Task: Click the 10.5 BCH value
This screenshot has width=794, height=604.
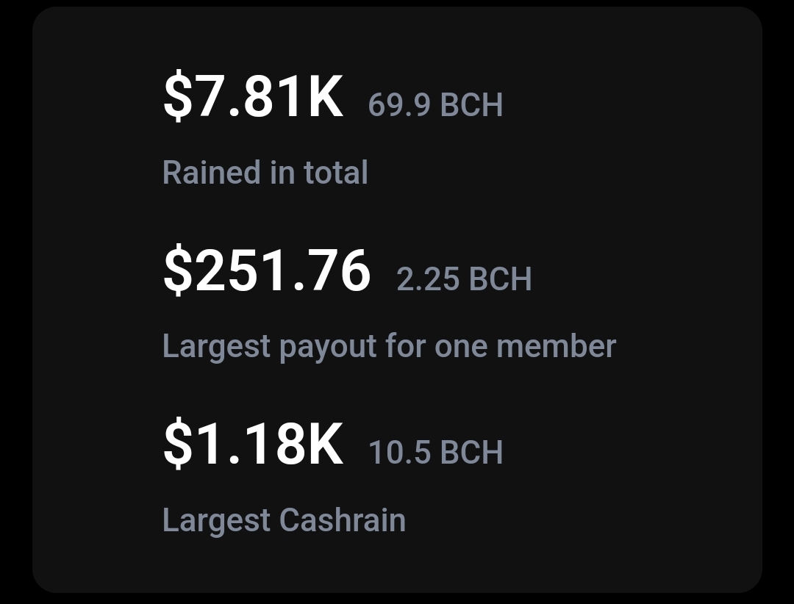Action: [x=435, y=452]
